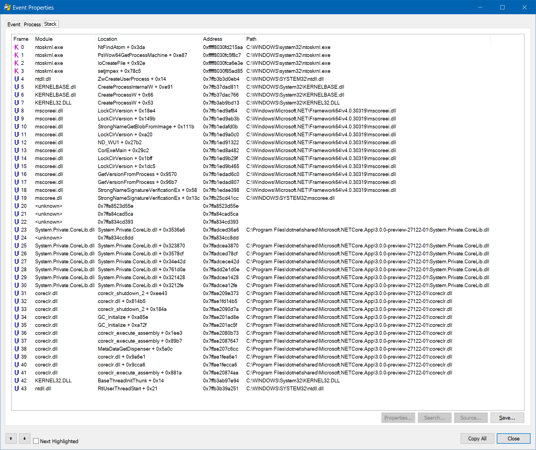Click the U icon beside BaseThreadInitThunk
Screen dimensions: 536x450
[x=17, y=380]
